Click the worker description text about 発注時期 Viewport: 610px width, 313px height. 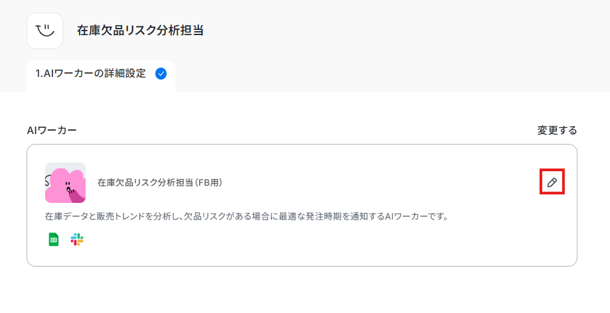click(x=246, y=216)
